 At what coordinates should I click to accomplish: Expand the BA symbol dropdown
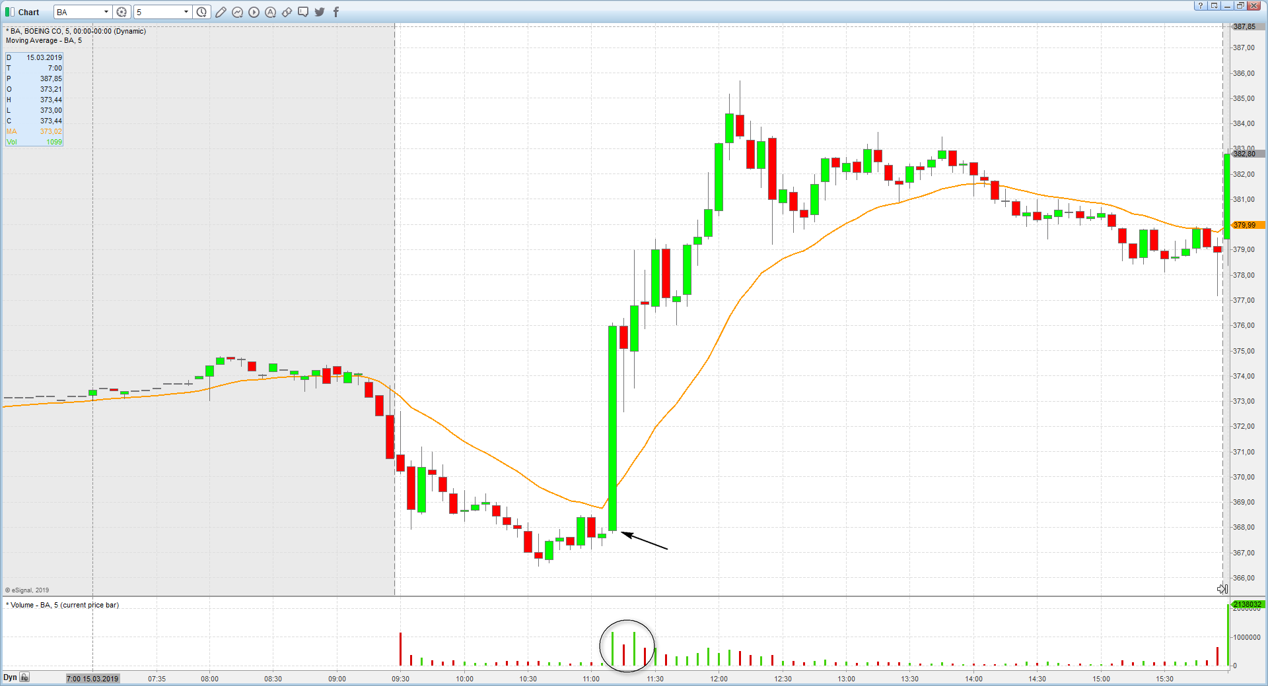(106, 12)
